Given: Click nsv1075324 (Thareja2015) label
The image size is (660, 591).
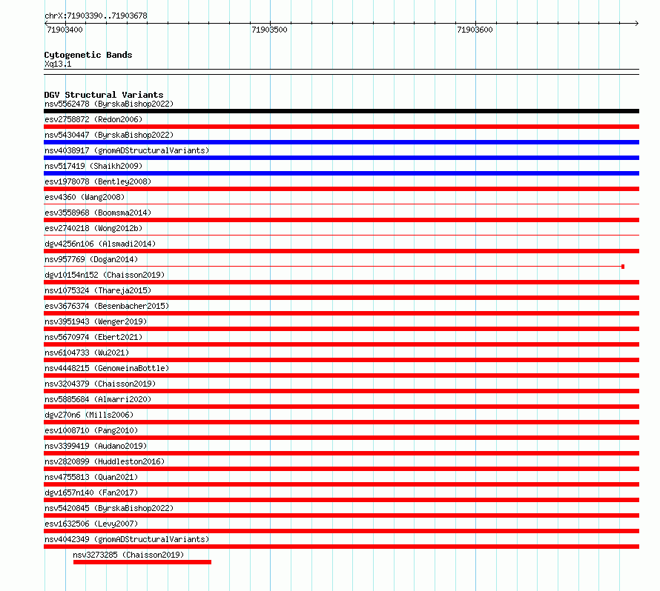Looking at the screenshot, I should (98, 290).
